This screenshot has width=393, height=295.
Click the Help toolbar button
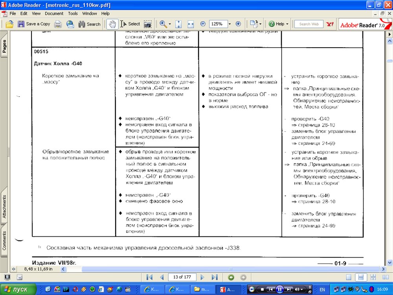point(276,24)
